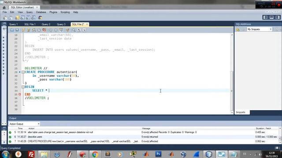Toggle display of invisible characters
The height and width of the screenshot is (158, 282).
(79, 30)
